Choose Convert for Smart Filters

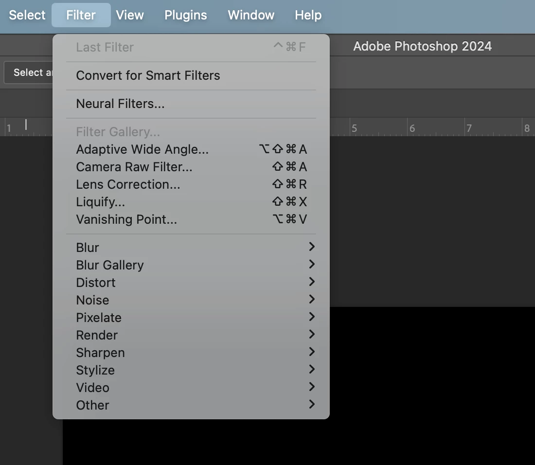(191, 75)
